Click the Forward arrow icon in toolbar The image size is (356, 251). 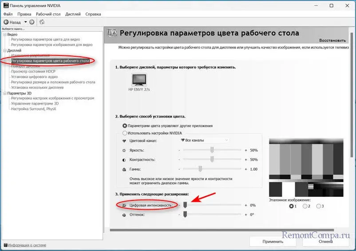coord(32,22)
